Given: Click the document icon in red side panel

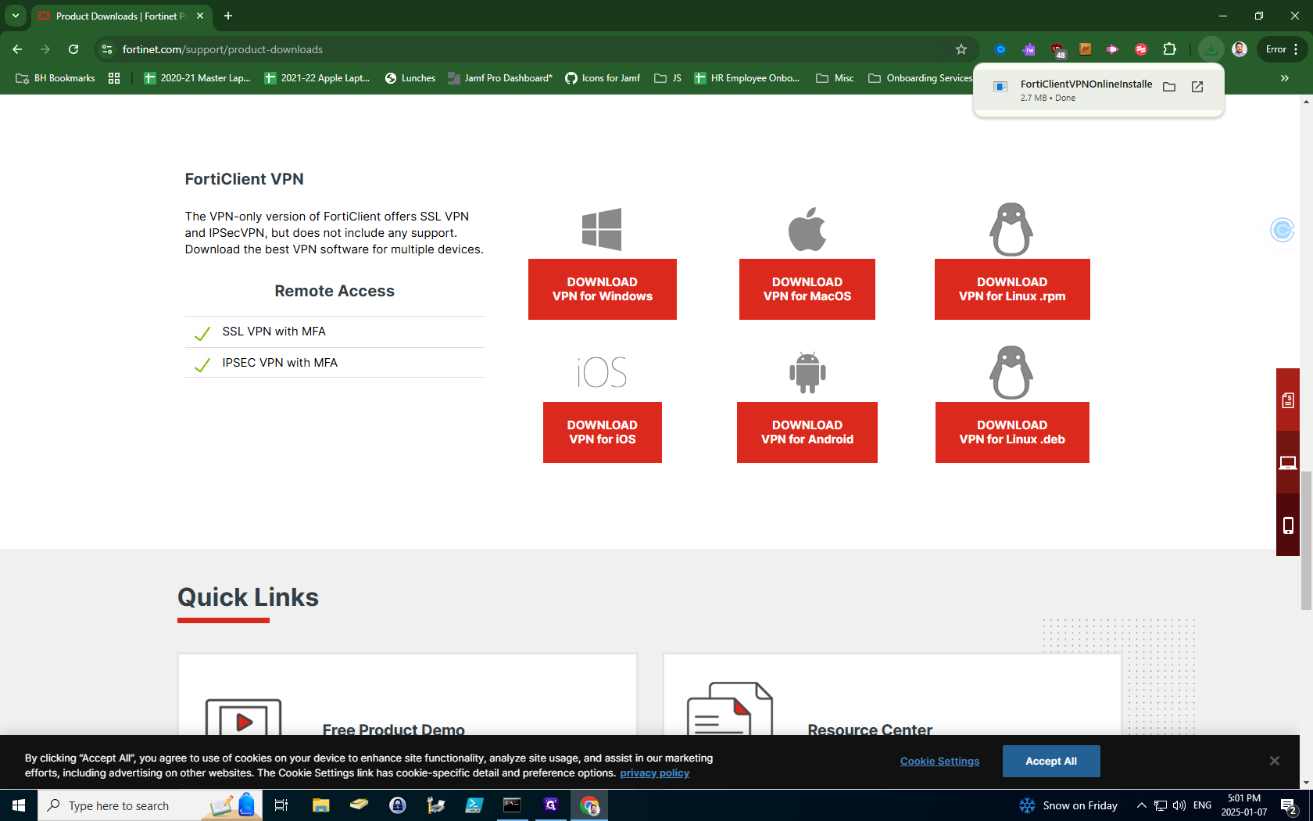Looking at the screenshot, I should pyautogui.click(x=1288, y=400).
